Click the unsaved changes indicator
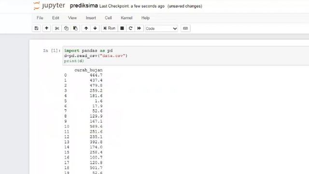309x174 pixels. 184,6
